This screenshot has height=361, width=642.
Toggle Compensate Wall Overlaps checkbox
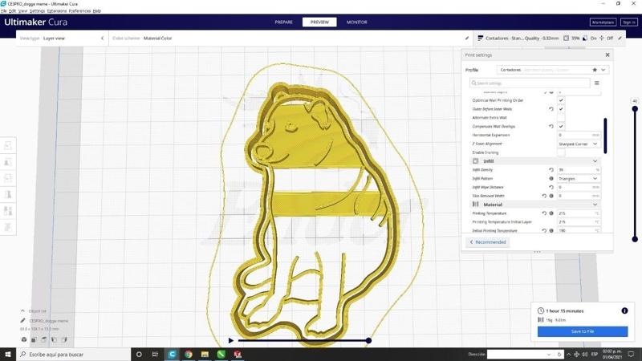tap(561, 126)
